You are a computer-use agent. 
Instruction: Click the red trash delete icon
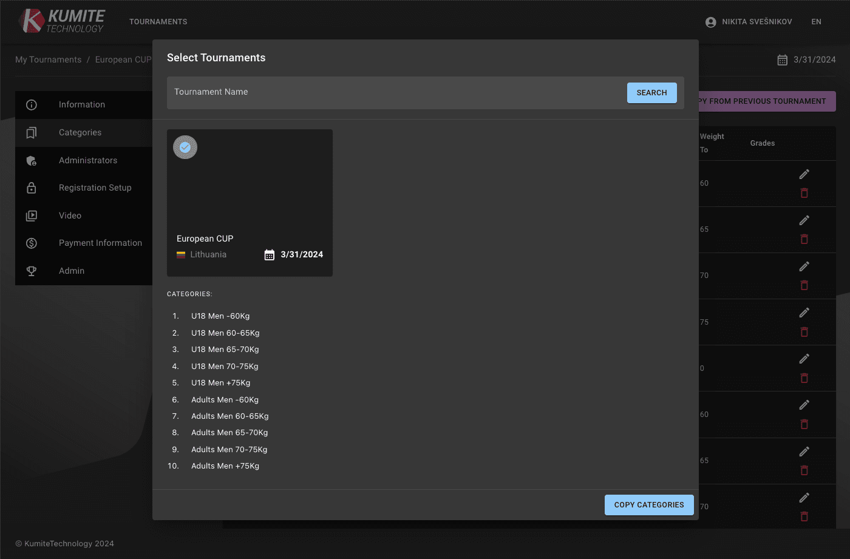(x=804, y=192)
